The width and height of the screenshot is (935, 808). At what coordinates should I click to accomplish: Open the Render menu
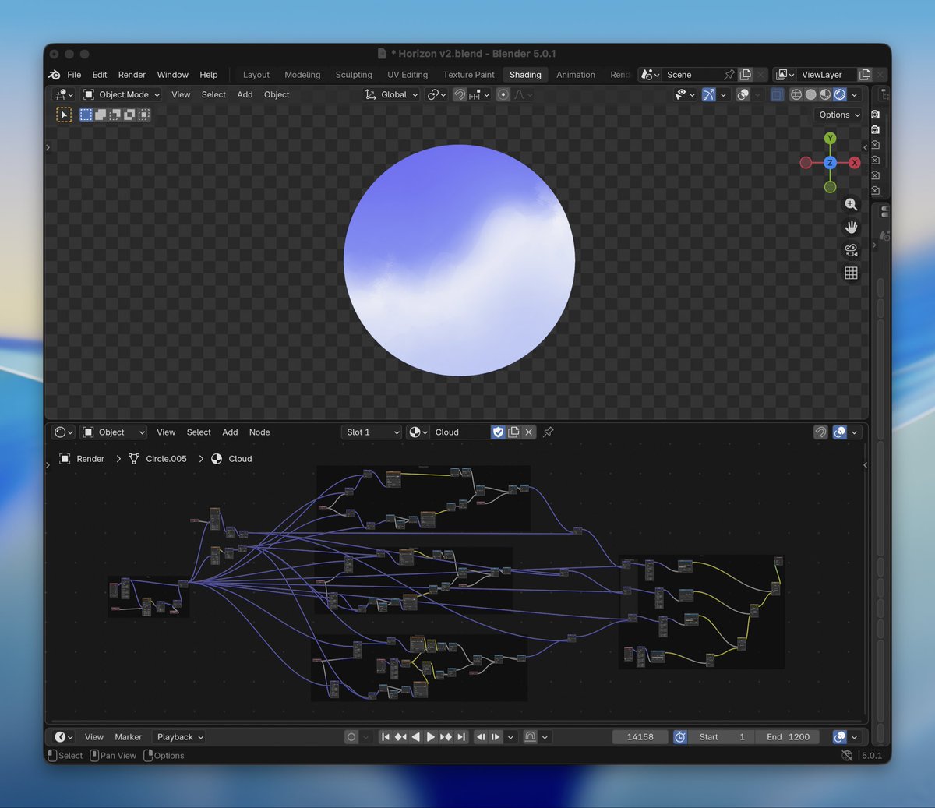pos(132,75)
